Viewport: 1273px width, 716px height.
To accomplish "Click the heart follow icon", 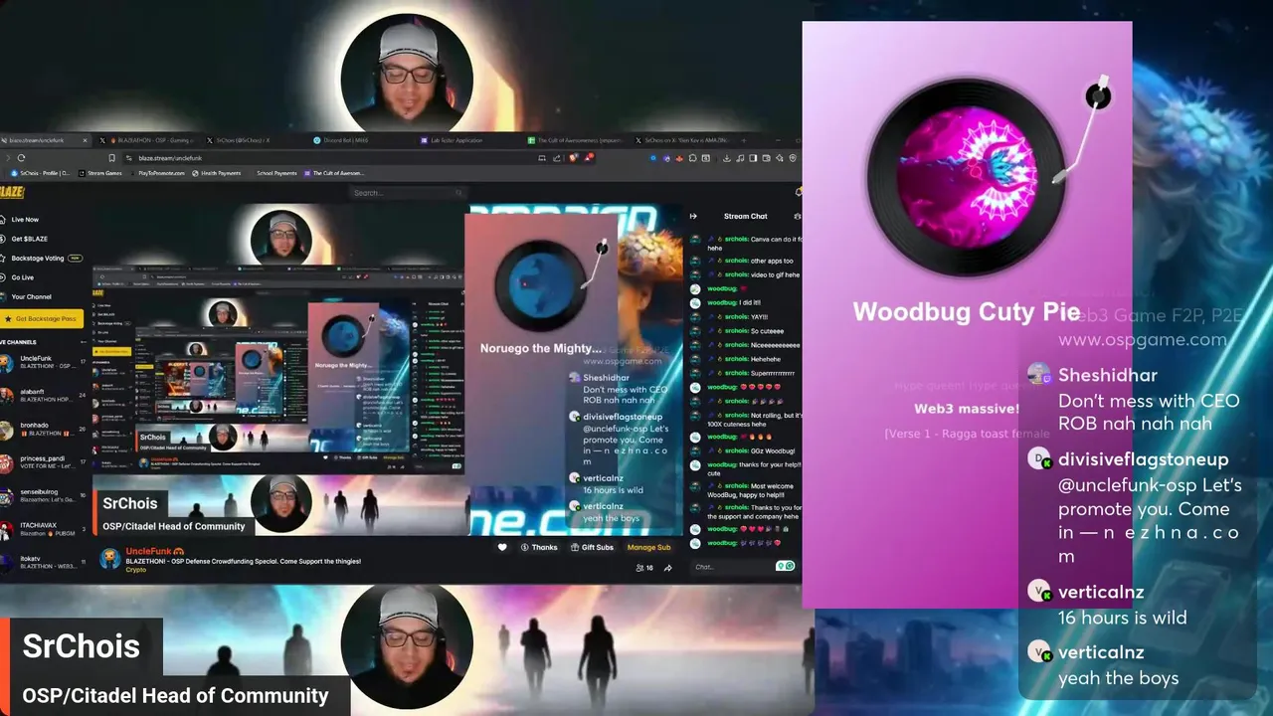I will click(502, 547).
